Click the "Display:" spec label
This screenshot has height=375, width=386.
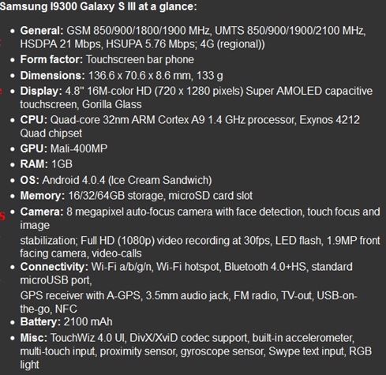[41, 92]
